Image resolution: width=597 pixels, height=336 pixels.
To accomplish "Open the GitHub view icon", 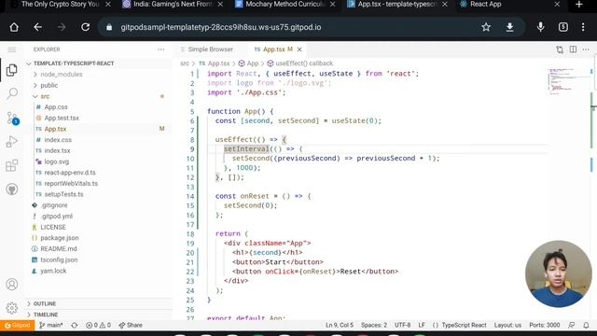I will (12, 189).
